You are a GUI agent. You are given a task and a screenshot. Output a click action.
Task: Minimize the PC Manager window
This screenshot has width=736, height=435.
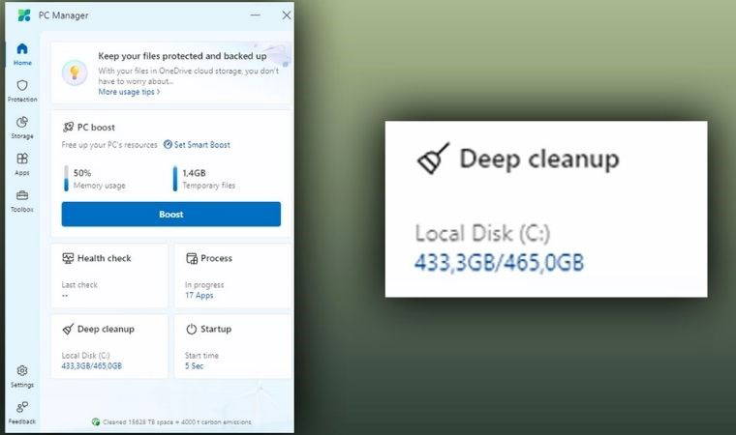[256, 15]
